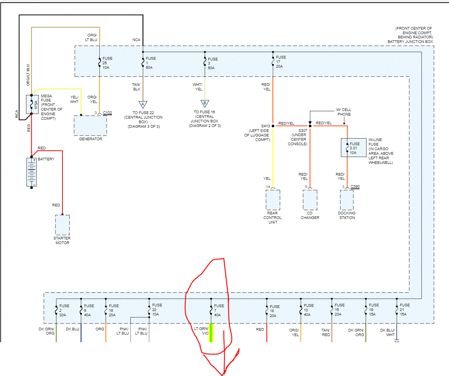
Task: Click the YEL/WHT wire label
Action: point(74,100)
